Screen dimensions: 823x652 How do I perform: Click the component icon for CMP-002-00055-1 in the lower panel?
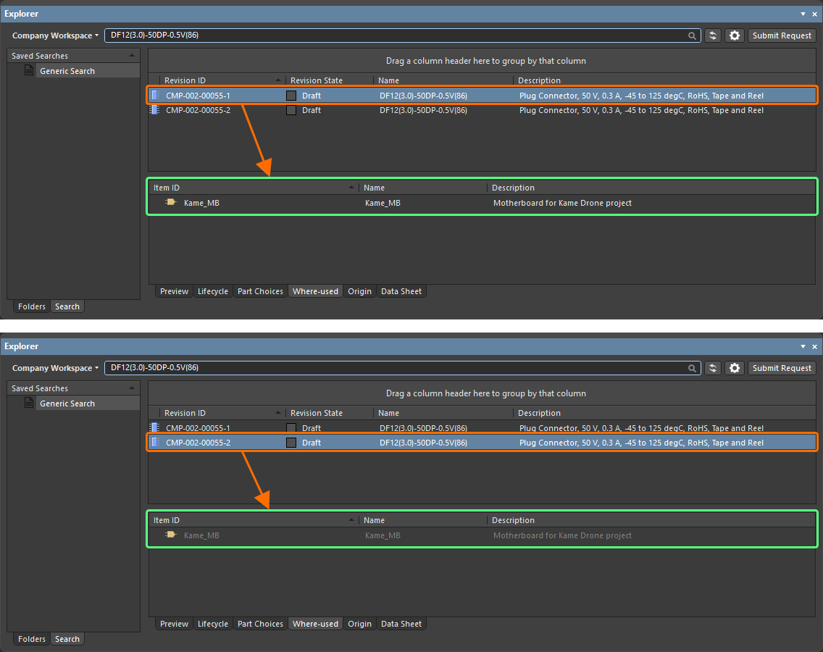coord(154,428)
